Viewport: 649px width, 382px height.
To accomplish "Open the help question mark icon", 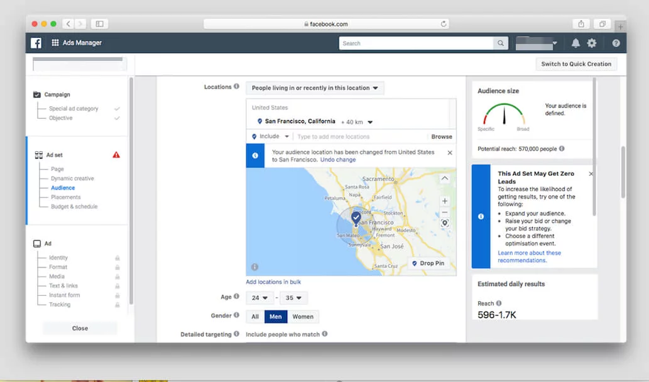I will (616, 43).
